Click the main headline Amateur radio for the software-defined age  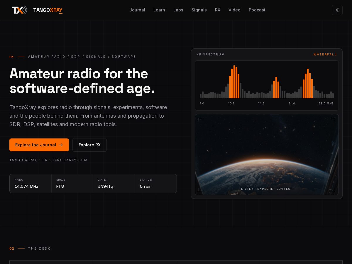coord(82,81)
